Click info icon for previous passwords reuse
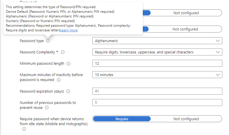The width and height of the screenshot is (229, 135). 47,108
